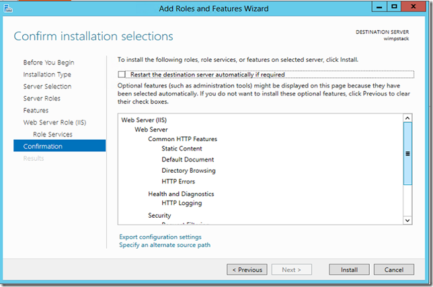Select the highlighted Confirmation step
Image resolution: width=433 pixels, height=287 pixels.
(59, 146)
